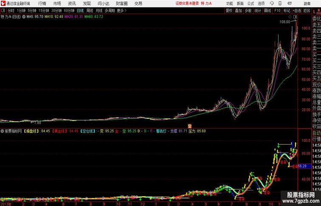This screenshot has width=321, height=206.
Task: Open the 版面 menu
Action: pyautogui.click(x=240, y=3)
